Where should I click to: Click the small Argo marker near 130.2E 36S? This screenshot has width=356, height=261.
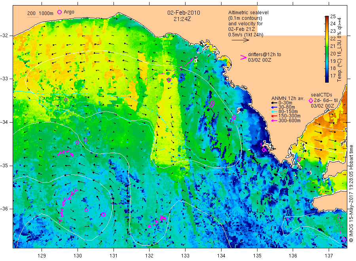coord(86,210)
